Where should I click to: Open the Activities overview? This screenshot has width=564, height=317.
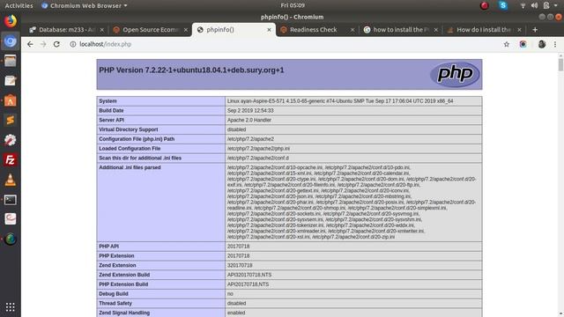click(x=19, y=5)
